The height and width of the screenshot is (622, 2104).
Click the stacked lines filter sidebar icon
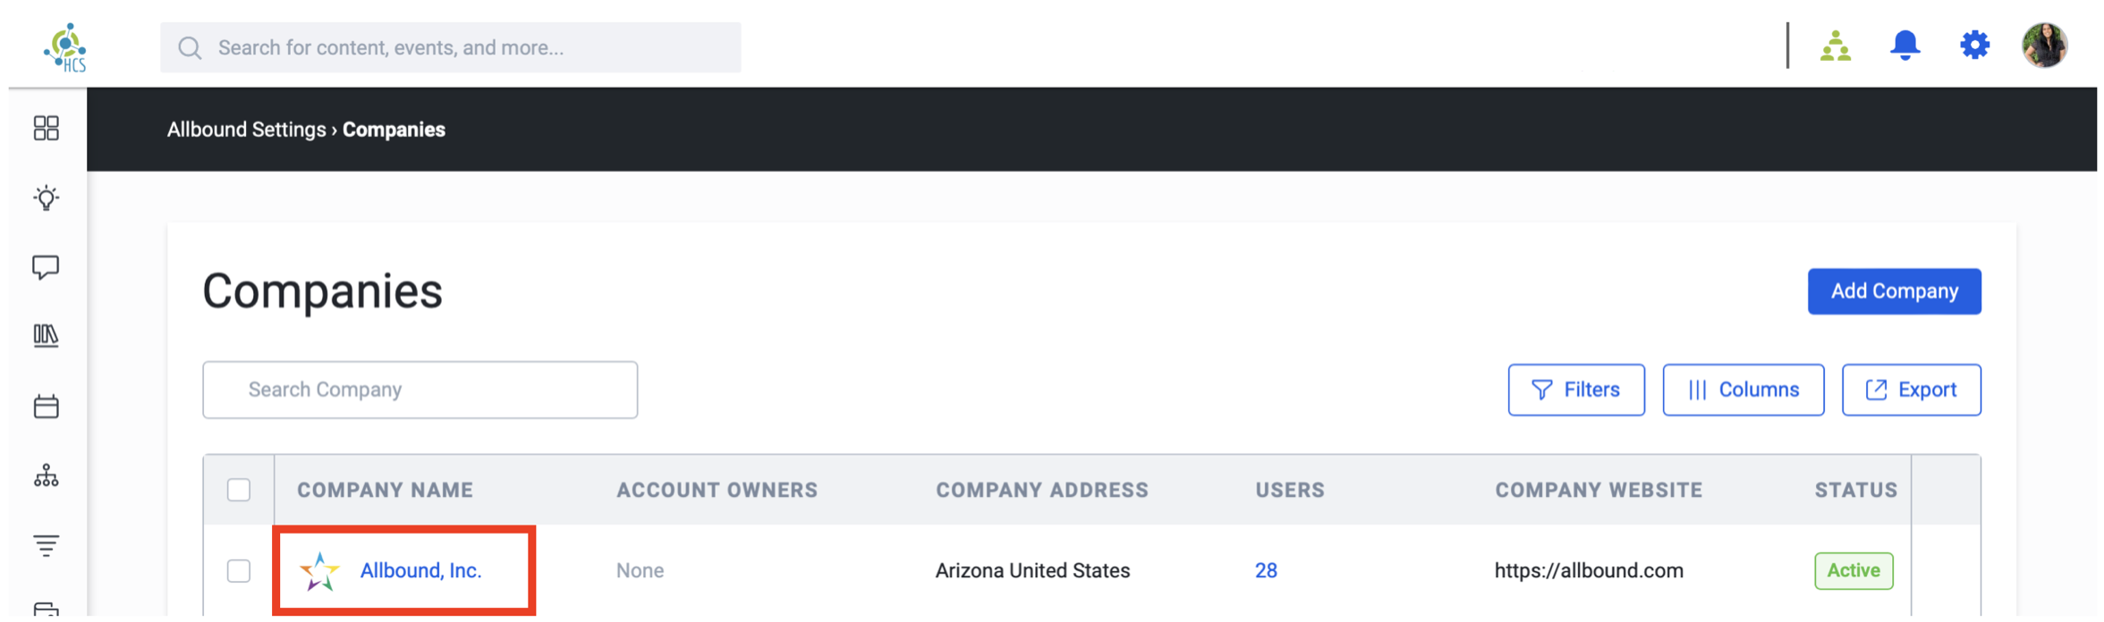tap(46, 545)
